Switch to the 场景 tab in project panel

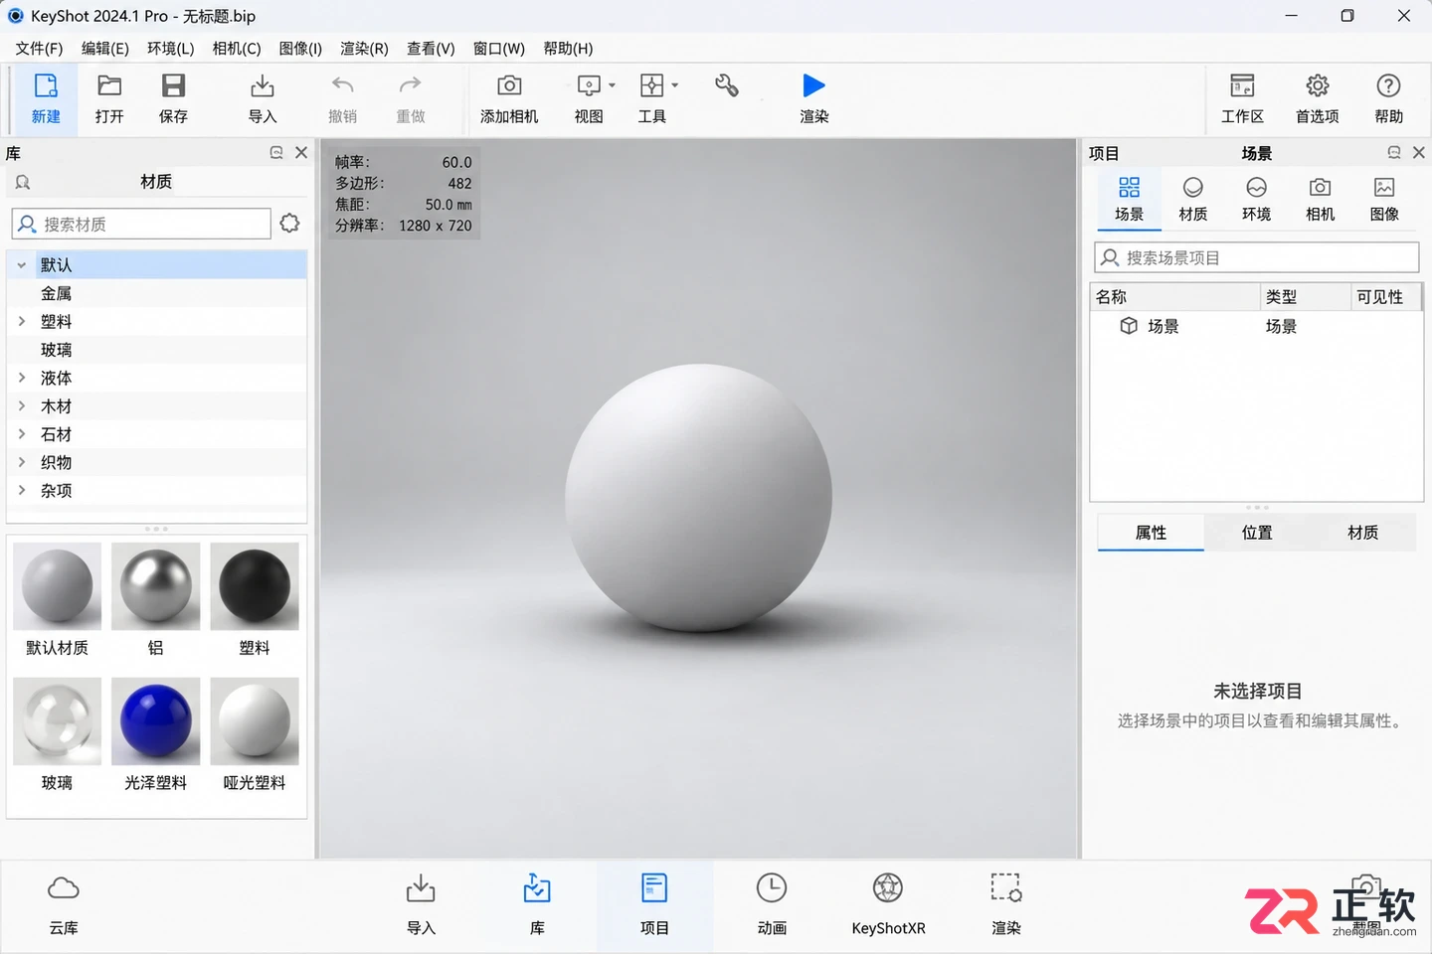1130,199
